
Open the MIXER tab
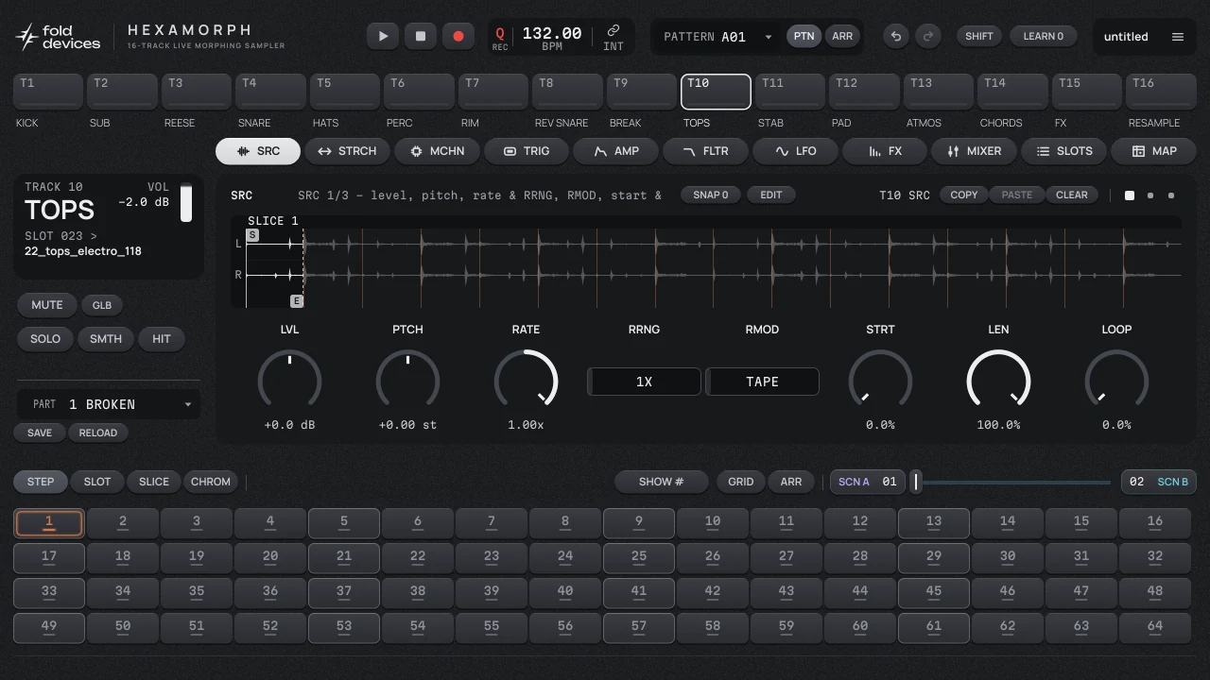tap(974, 151)
